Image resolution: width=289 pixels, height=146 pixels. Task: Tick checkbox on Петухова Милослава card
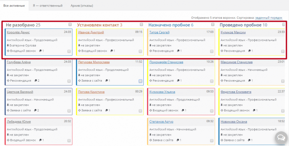[x=140, y=81]
